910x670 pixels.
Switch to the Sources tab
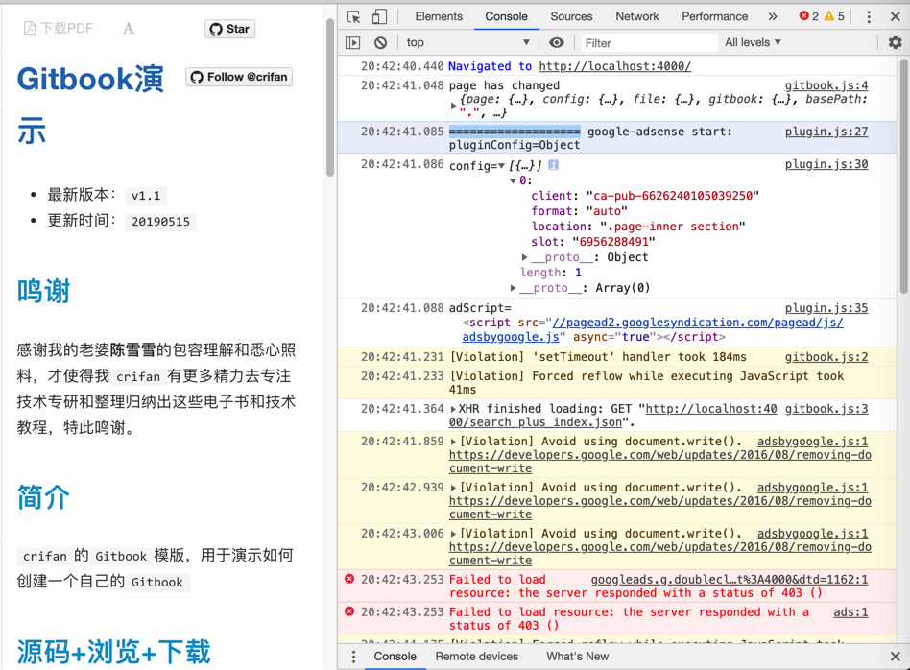click(571, 16)
